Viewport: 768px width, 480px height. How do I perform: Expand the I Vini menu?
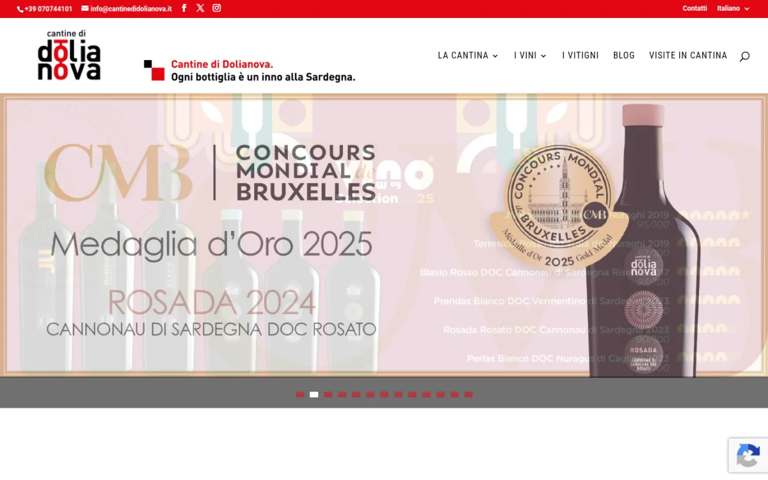click(x=530, y=56)
